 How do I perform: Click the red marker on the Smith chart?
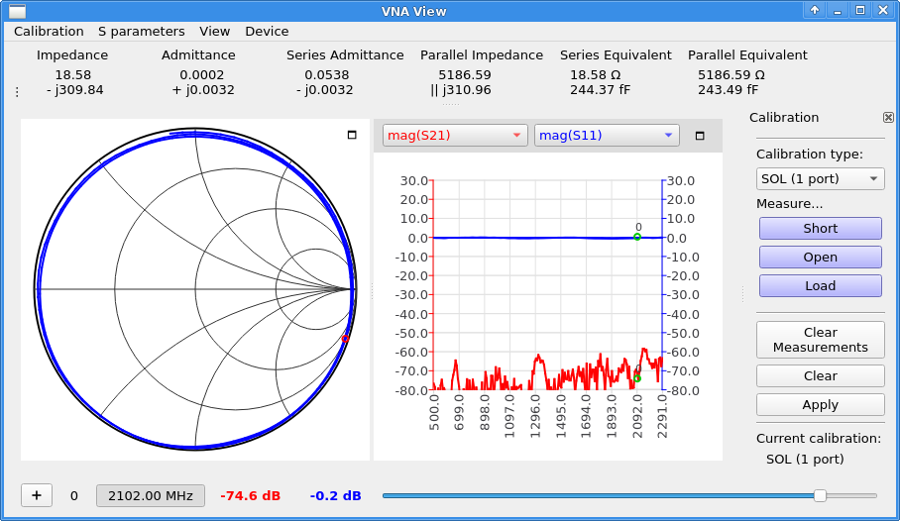[x=345, y=339]
